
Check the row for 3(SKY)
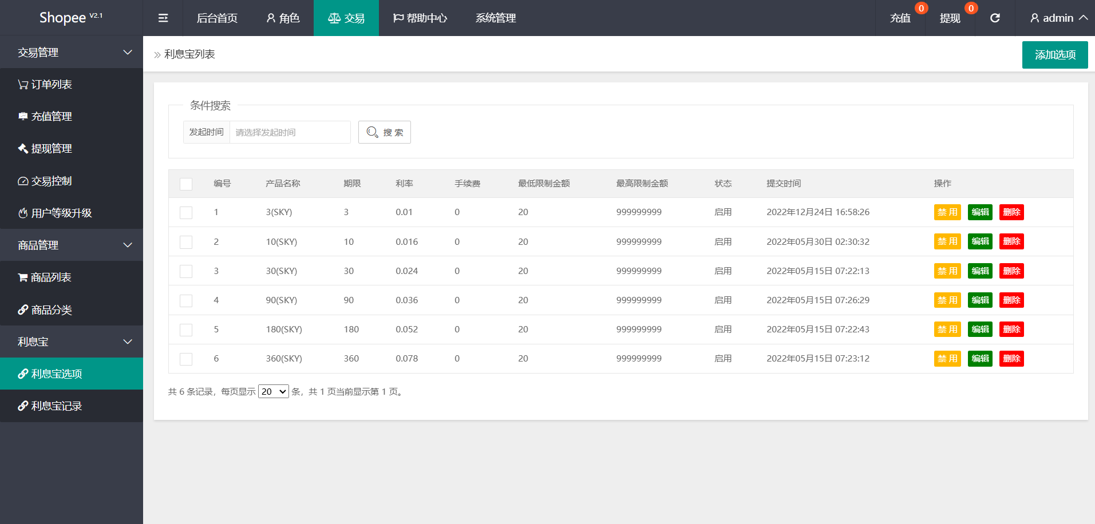[186, 213]
